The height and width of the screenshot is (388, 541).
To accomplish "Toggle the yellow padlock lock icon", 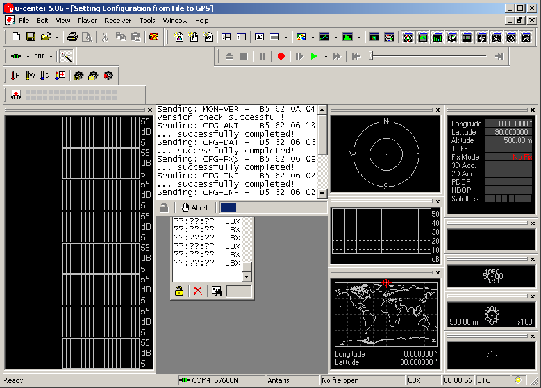I will [x=179, y=291].
